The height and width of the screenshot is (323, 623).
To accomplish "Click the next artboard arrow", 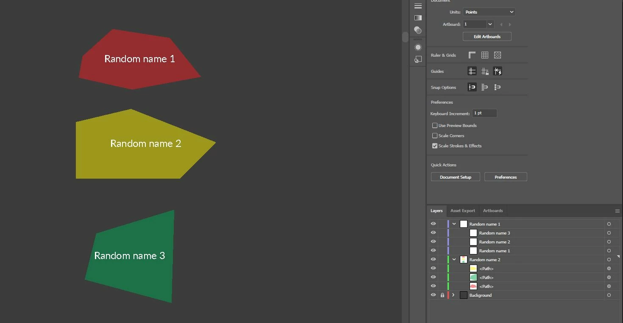I will click(510, 25).
